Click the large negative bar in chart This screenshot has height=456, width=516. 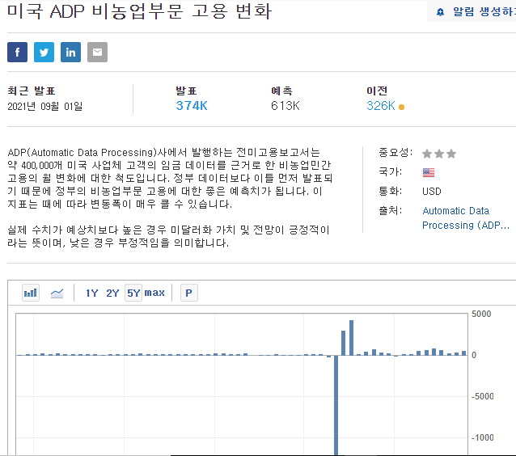click(336, 405)
